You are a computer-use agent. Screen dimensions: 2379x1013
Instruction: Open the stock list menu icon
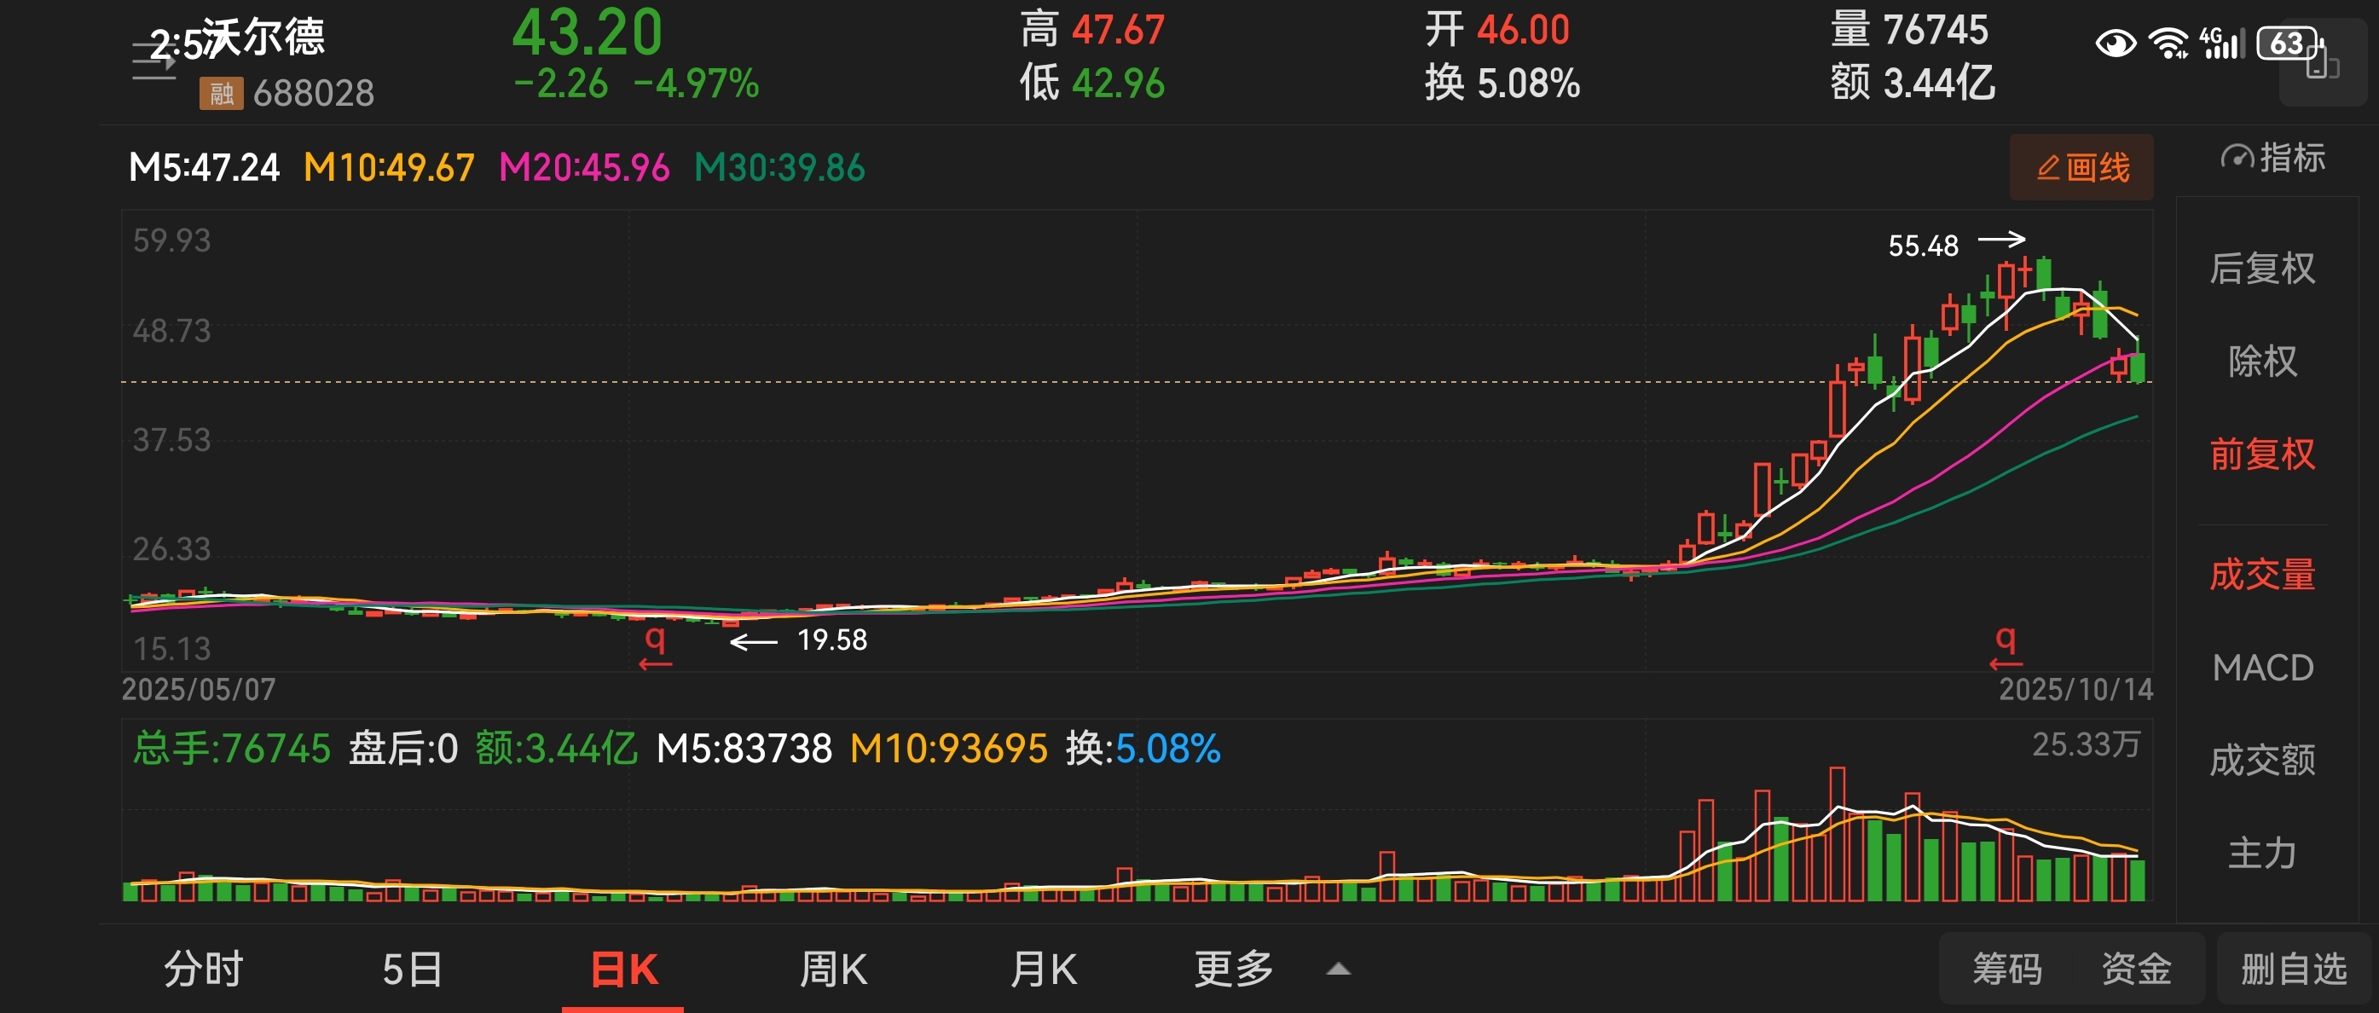pyautogui.click(x=153, y=61)
